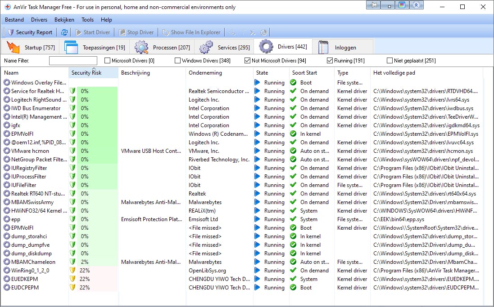Click the gear icon beside VMware hcmon
Image resolution: width=494 pixels, height=307 pixels.
6,151
